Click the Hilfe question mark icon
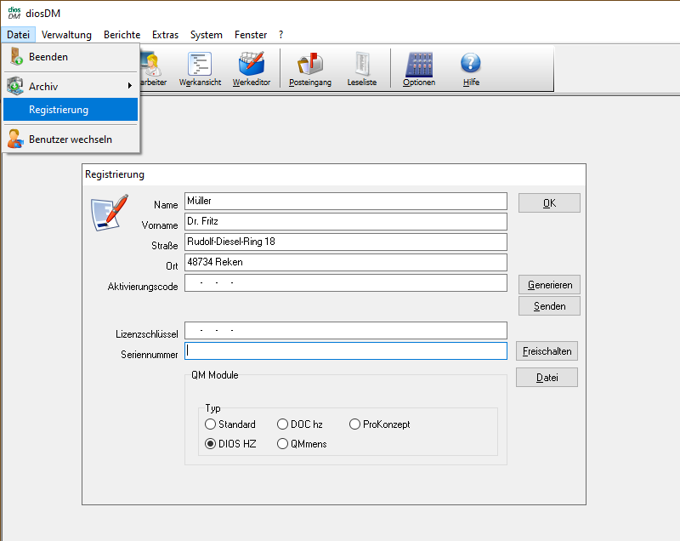The height and width of the screenshot is (541, 680). [471, 68]
